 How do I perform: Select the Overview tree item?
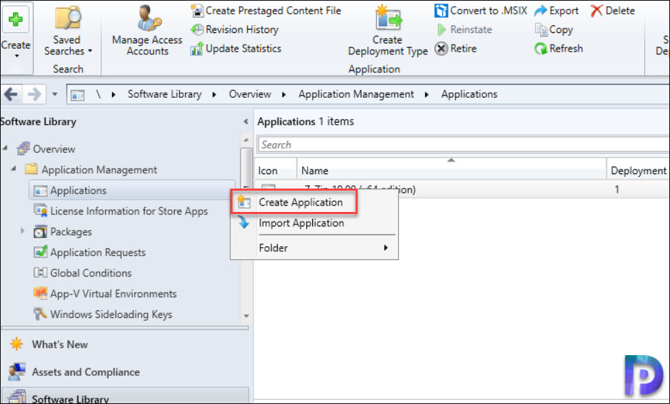tap(54, 149)
